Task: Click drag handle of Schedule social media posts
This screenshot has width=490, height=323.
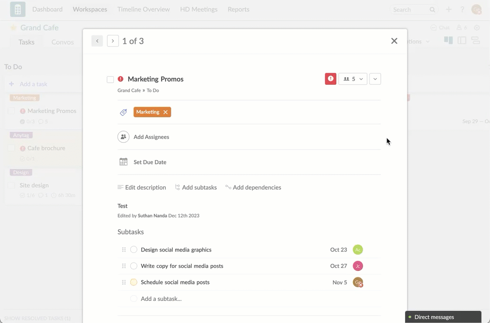Action: click(124, 282)
